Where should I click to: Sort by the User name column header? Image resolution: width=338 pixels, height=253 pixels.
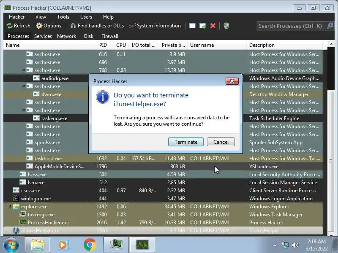pyautogui.click(x=217, y=45)
